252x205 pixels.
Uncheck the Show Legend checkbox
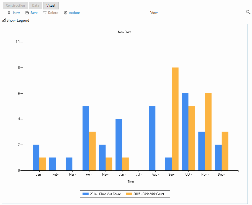pos(4,20)
